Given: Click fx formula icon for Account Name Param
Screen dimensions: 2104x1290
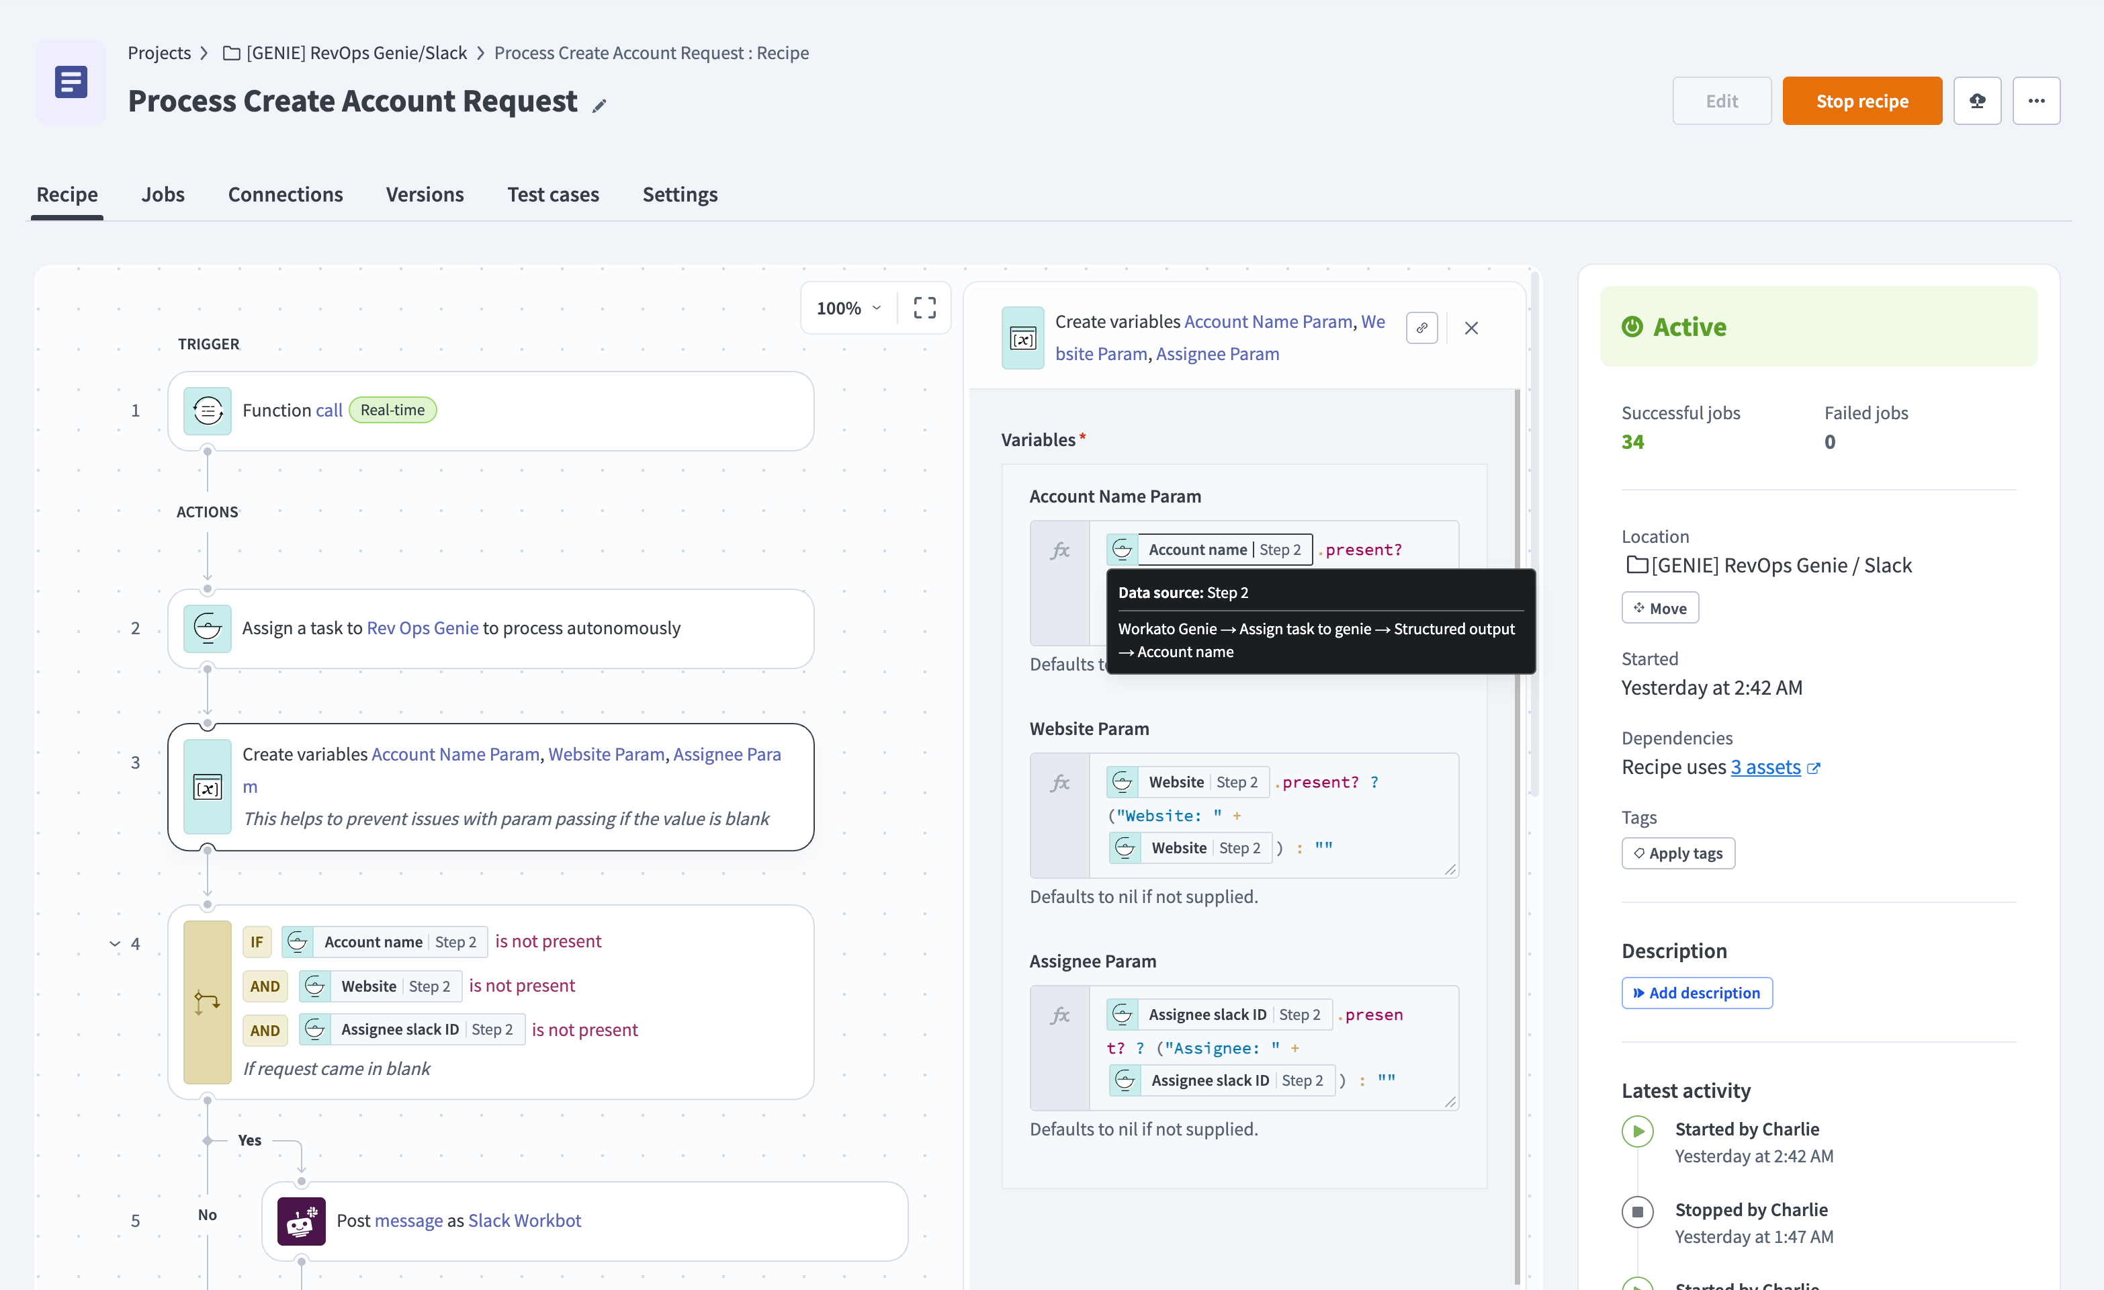Looking at the screenshot, I should coord(1059,550).
